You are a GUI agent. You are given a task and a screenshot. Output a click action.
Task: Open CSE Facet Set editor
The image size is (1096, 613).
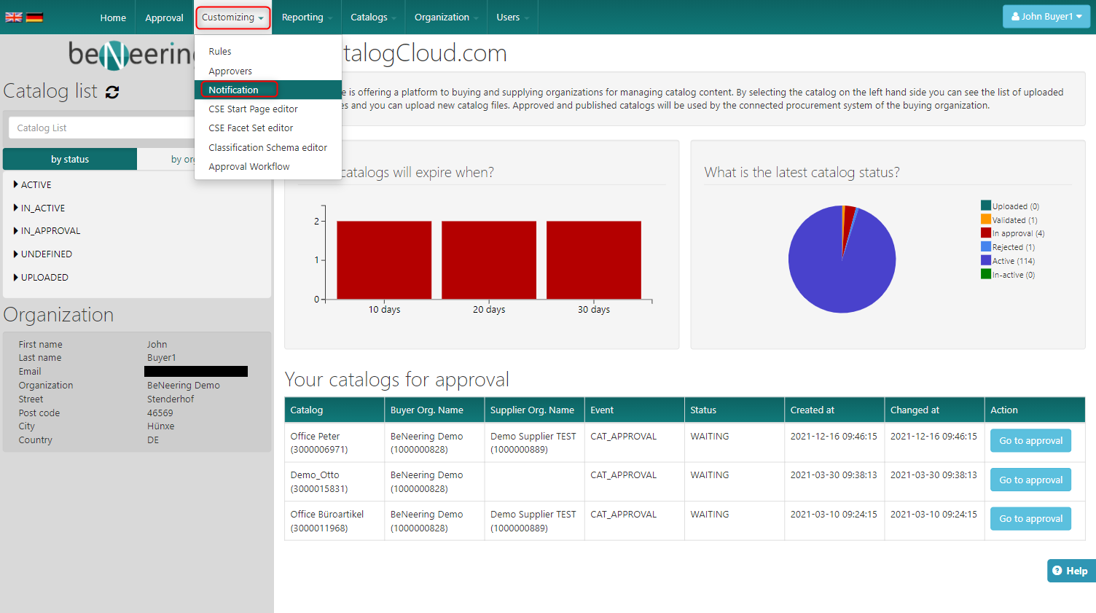click(251, 128)
